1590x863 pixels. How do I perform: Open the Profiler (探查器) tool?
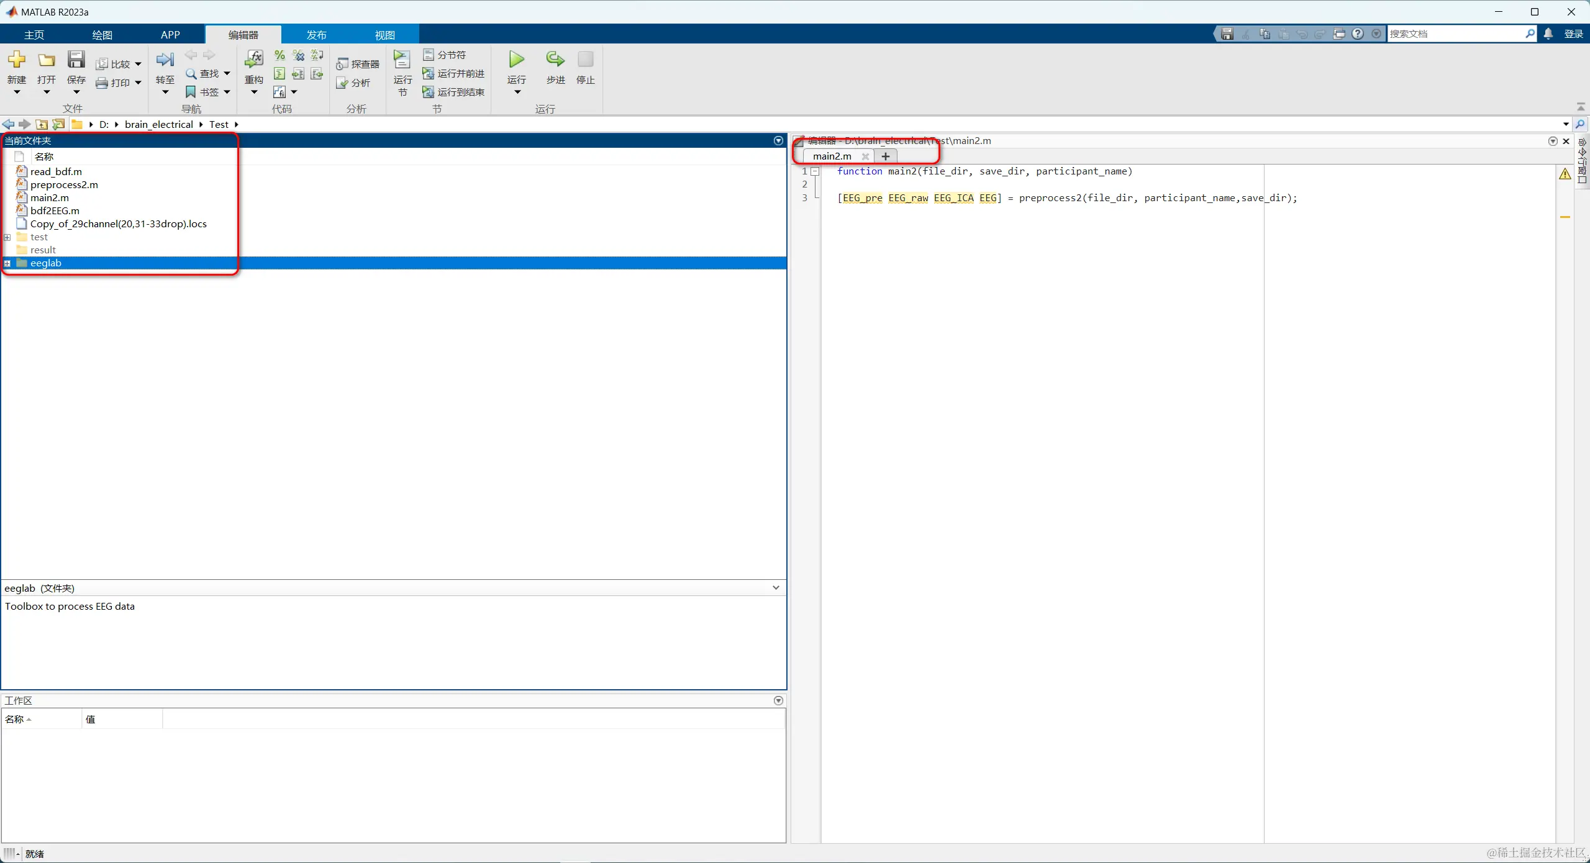click(358, 64)
